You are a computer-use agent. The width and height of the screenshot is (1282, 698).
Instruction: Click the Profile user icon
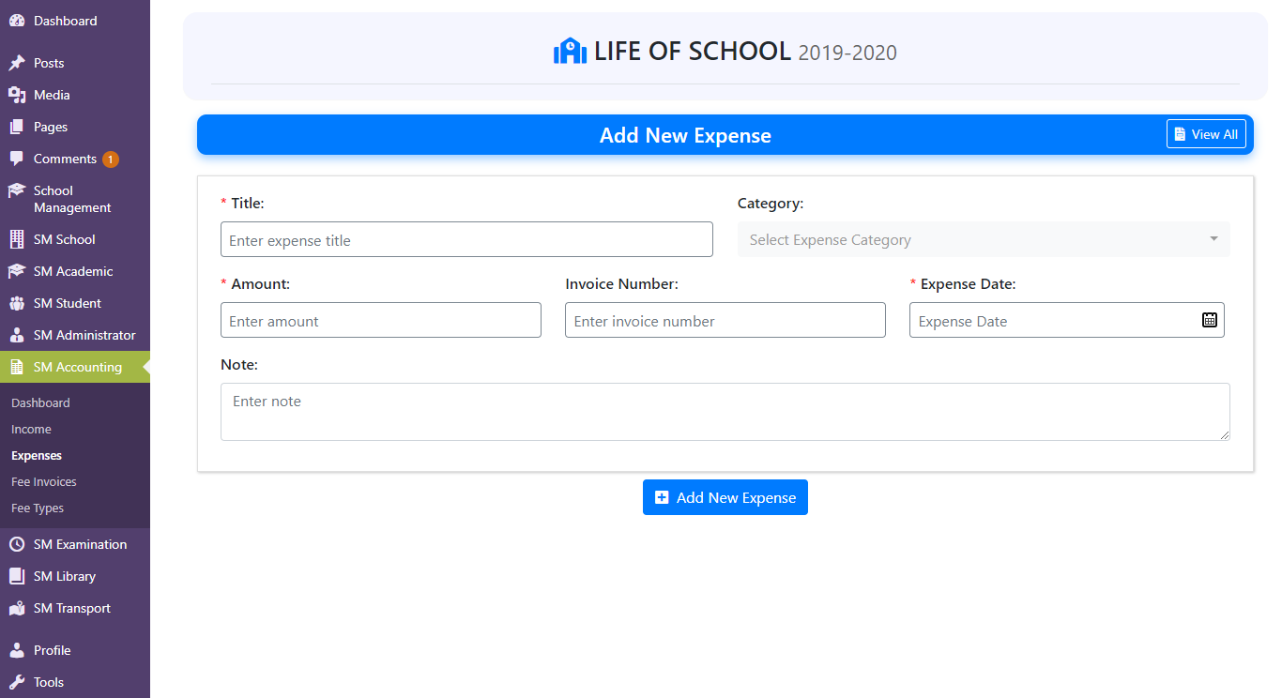[x=17, y=650]
